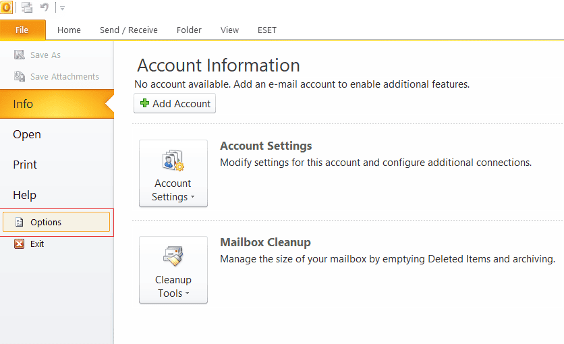Go to the Folder ribbon tab
This screenshot has height=344, width=564.
click(189, 30)
